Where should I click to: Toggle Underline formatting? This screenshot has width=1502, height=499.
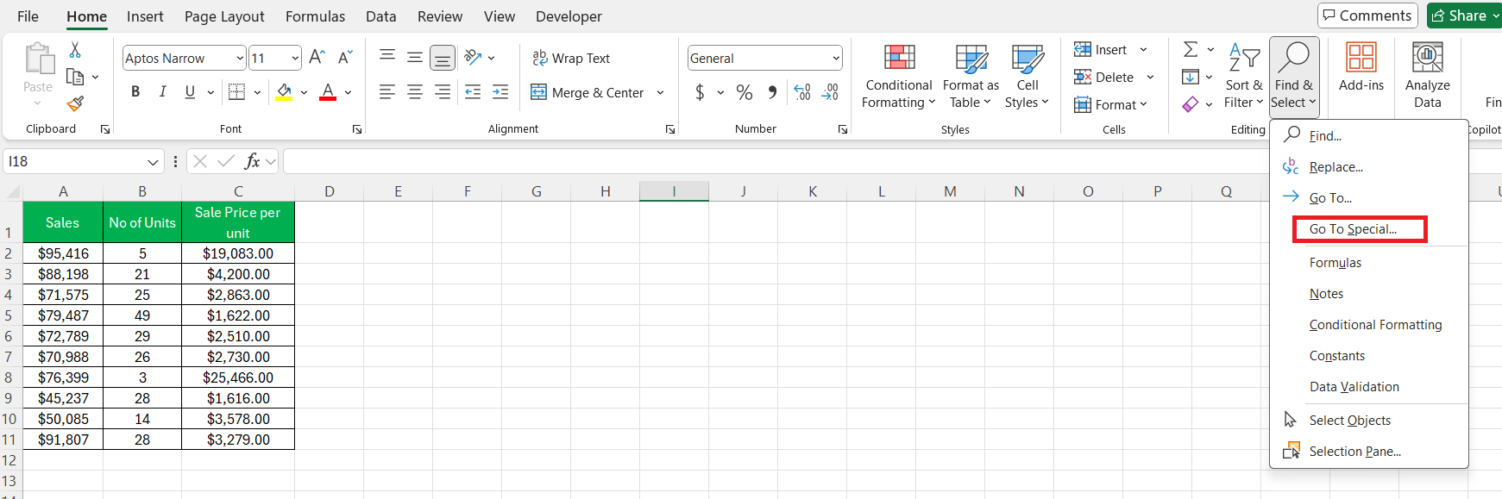click(x=190, y=91)
